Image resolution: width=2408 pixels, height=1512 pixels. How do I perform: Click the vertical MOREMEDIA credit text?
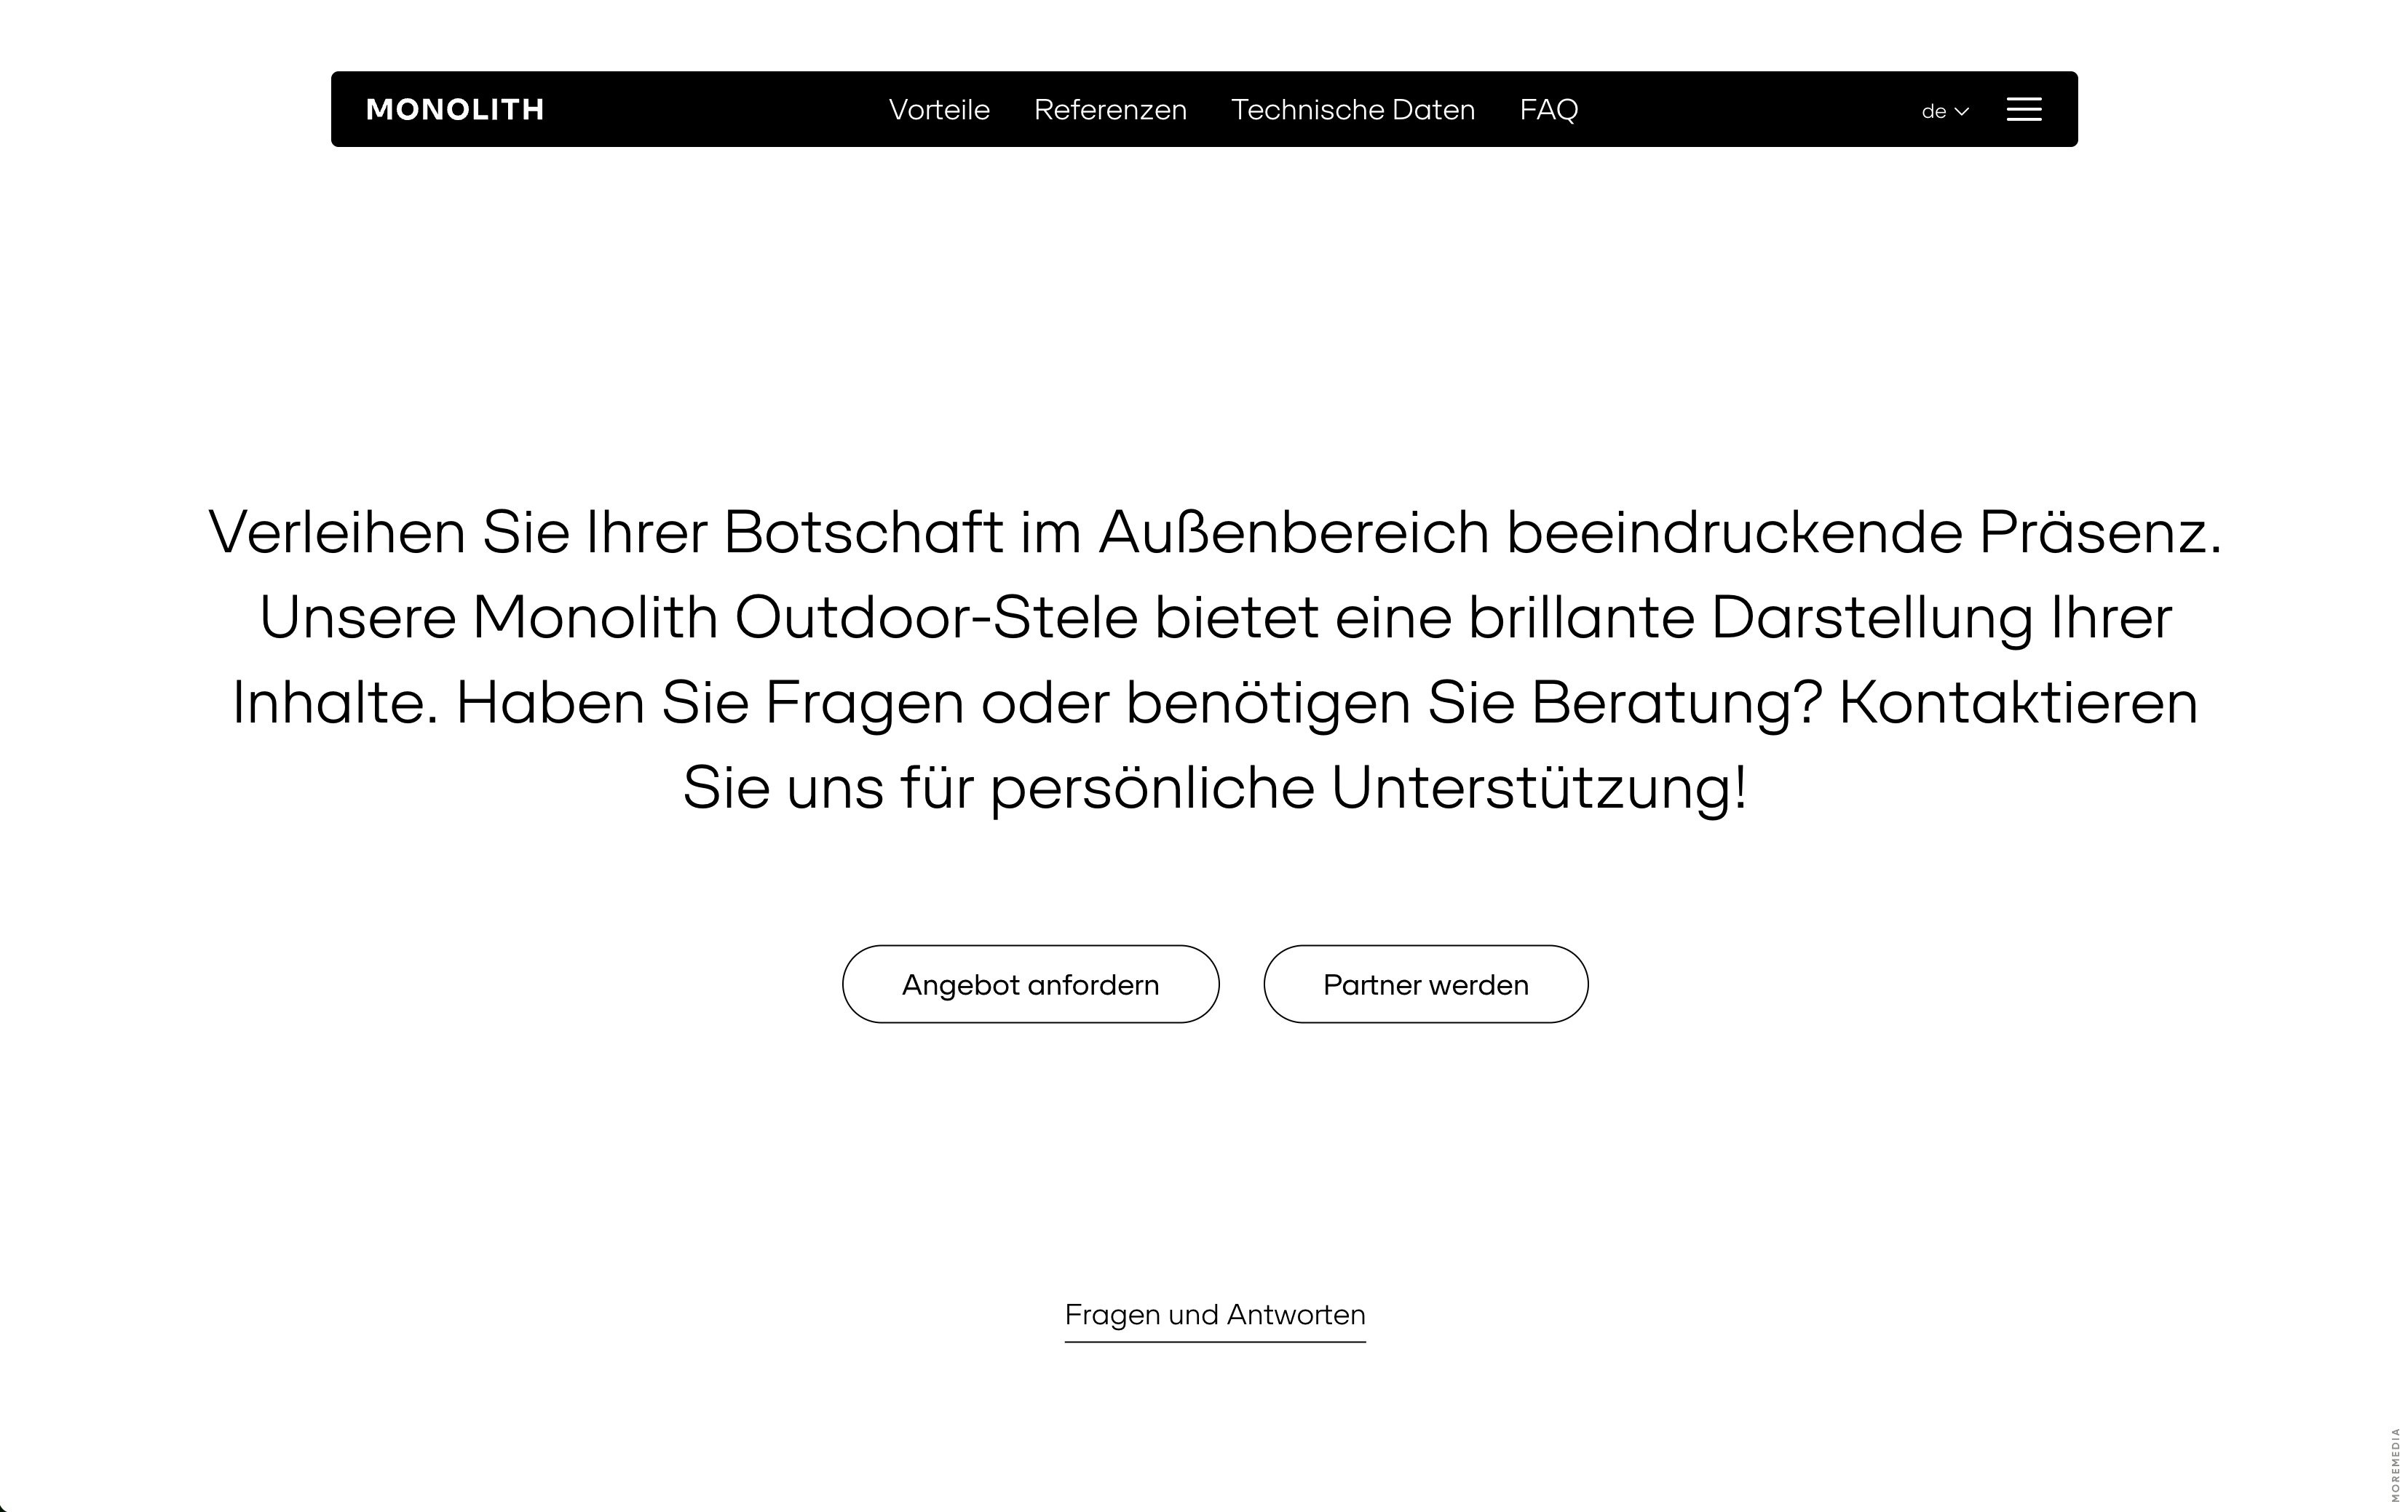tap(2395, 1464)
